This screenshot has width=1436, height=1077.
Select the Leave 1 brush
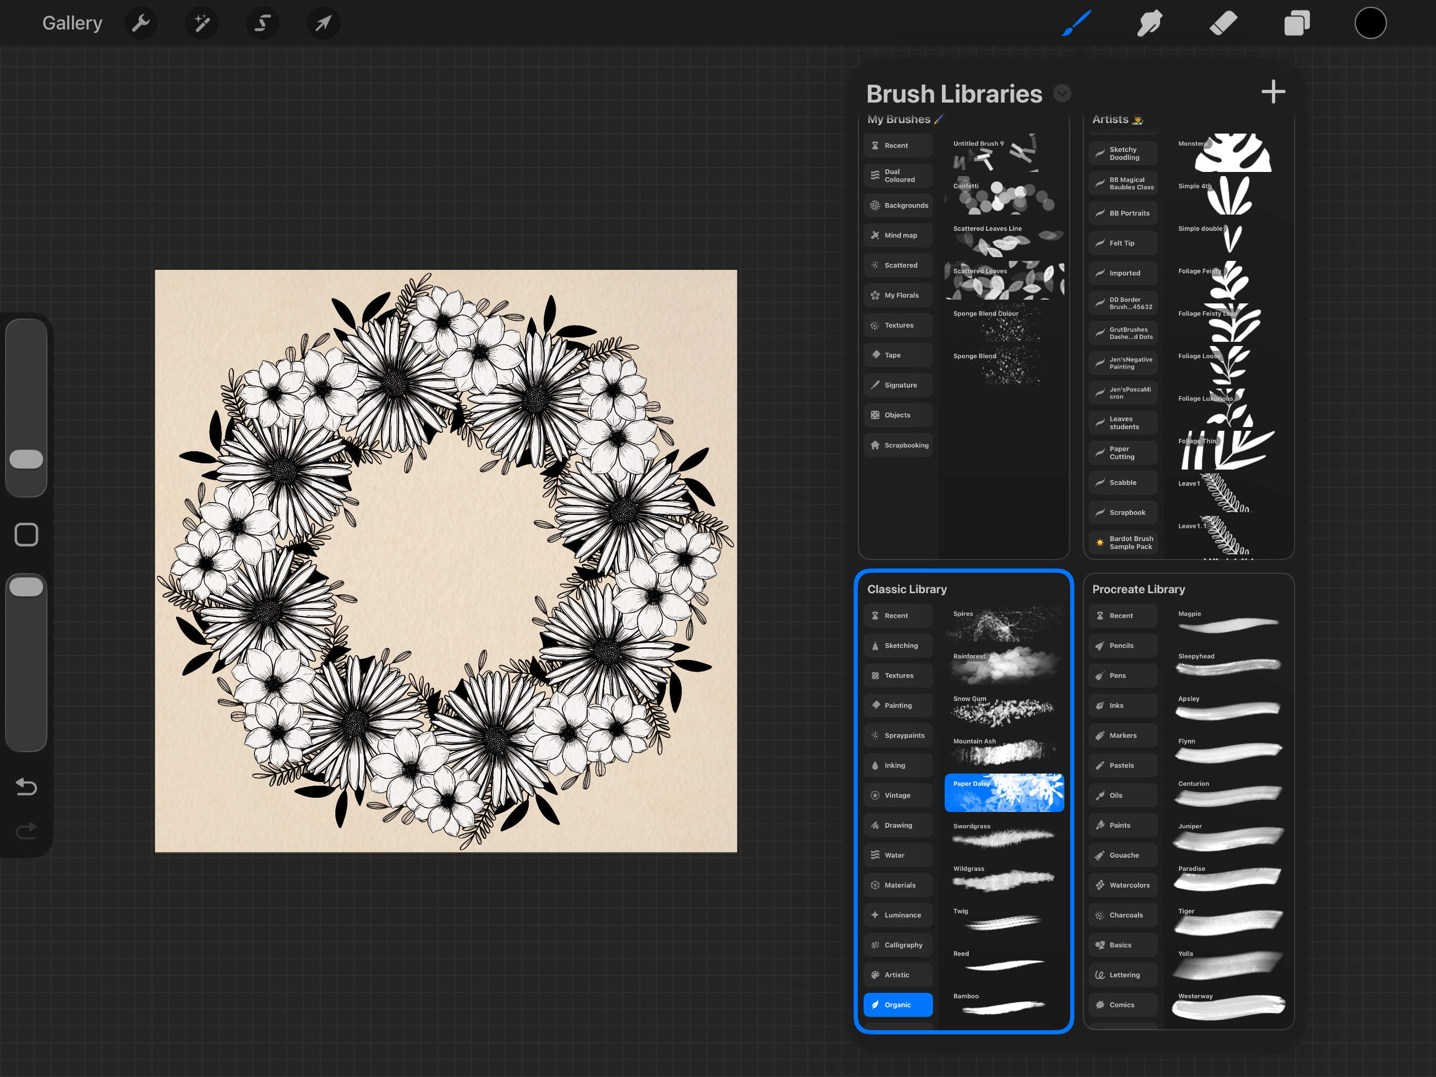pos(1229,493)
